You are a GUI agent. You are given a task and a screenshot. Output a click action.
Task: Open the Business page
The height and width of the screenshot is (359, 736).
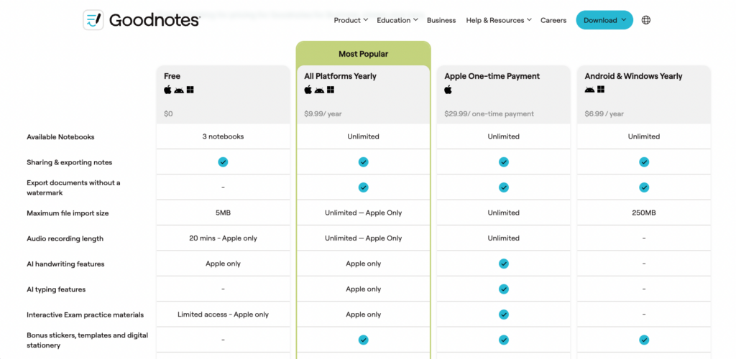point(441,20)
